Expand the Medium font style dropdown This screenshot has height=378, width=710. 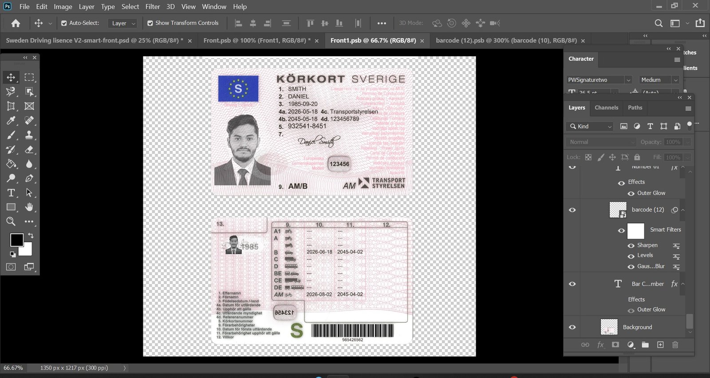(x=675, y=80)
